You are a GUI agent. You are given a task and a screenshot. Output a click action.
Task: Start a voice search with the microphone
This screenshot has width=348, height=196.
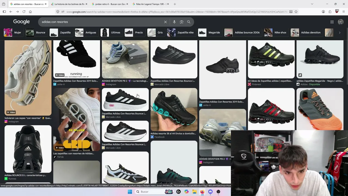pos(174,22)
